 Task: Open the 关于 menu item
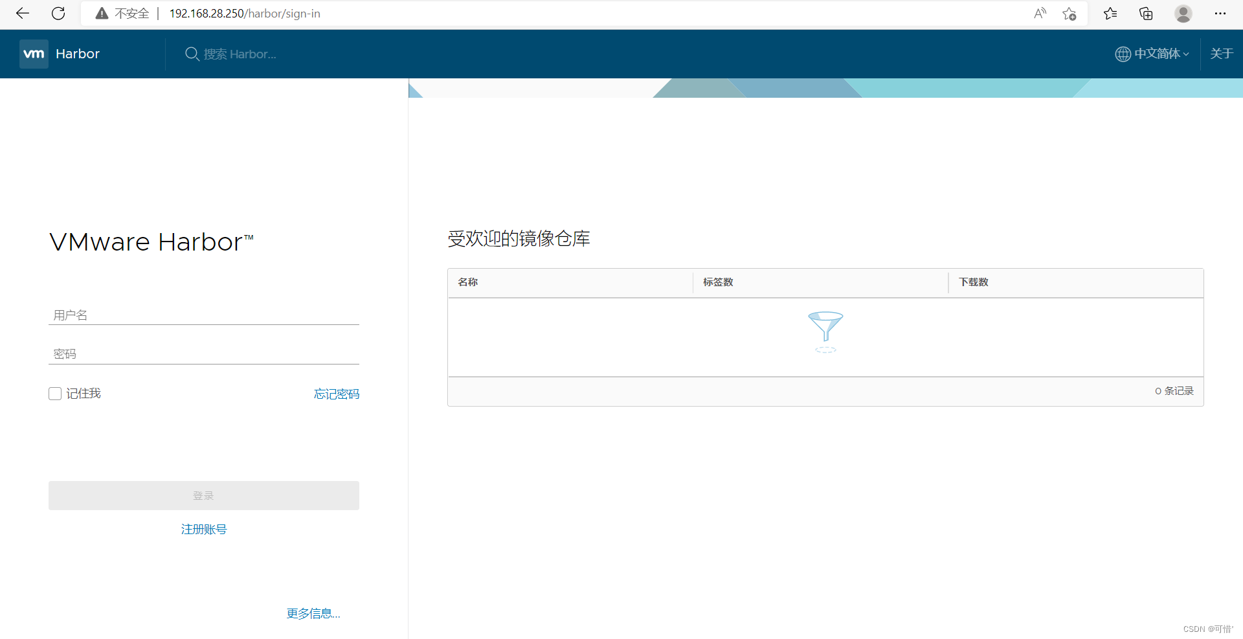click(1222, 54)
